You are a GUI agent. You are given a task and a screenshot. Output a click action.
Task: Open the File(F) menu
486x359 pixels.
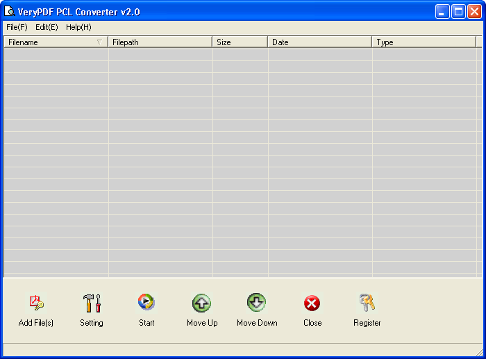(x=17, y=27)
